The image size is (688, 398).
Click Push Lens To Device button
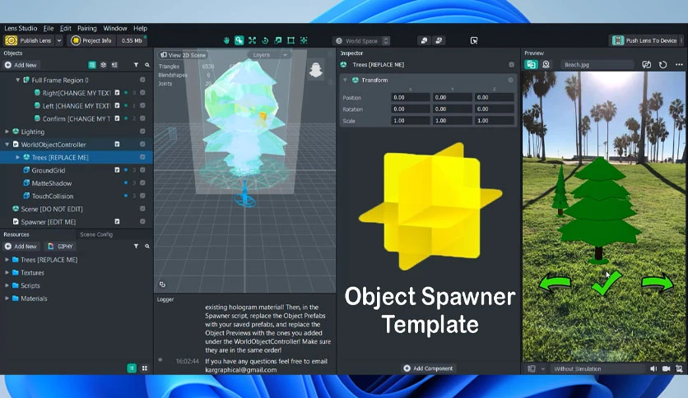pyautogui.click(x=645, y=40)
